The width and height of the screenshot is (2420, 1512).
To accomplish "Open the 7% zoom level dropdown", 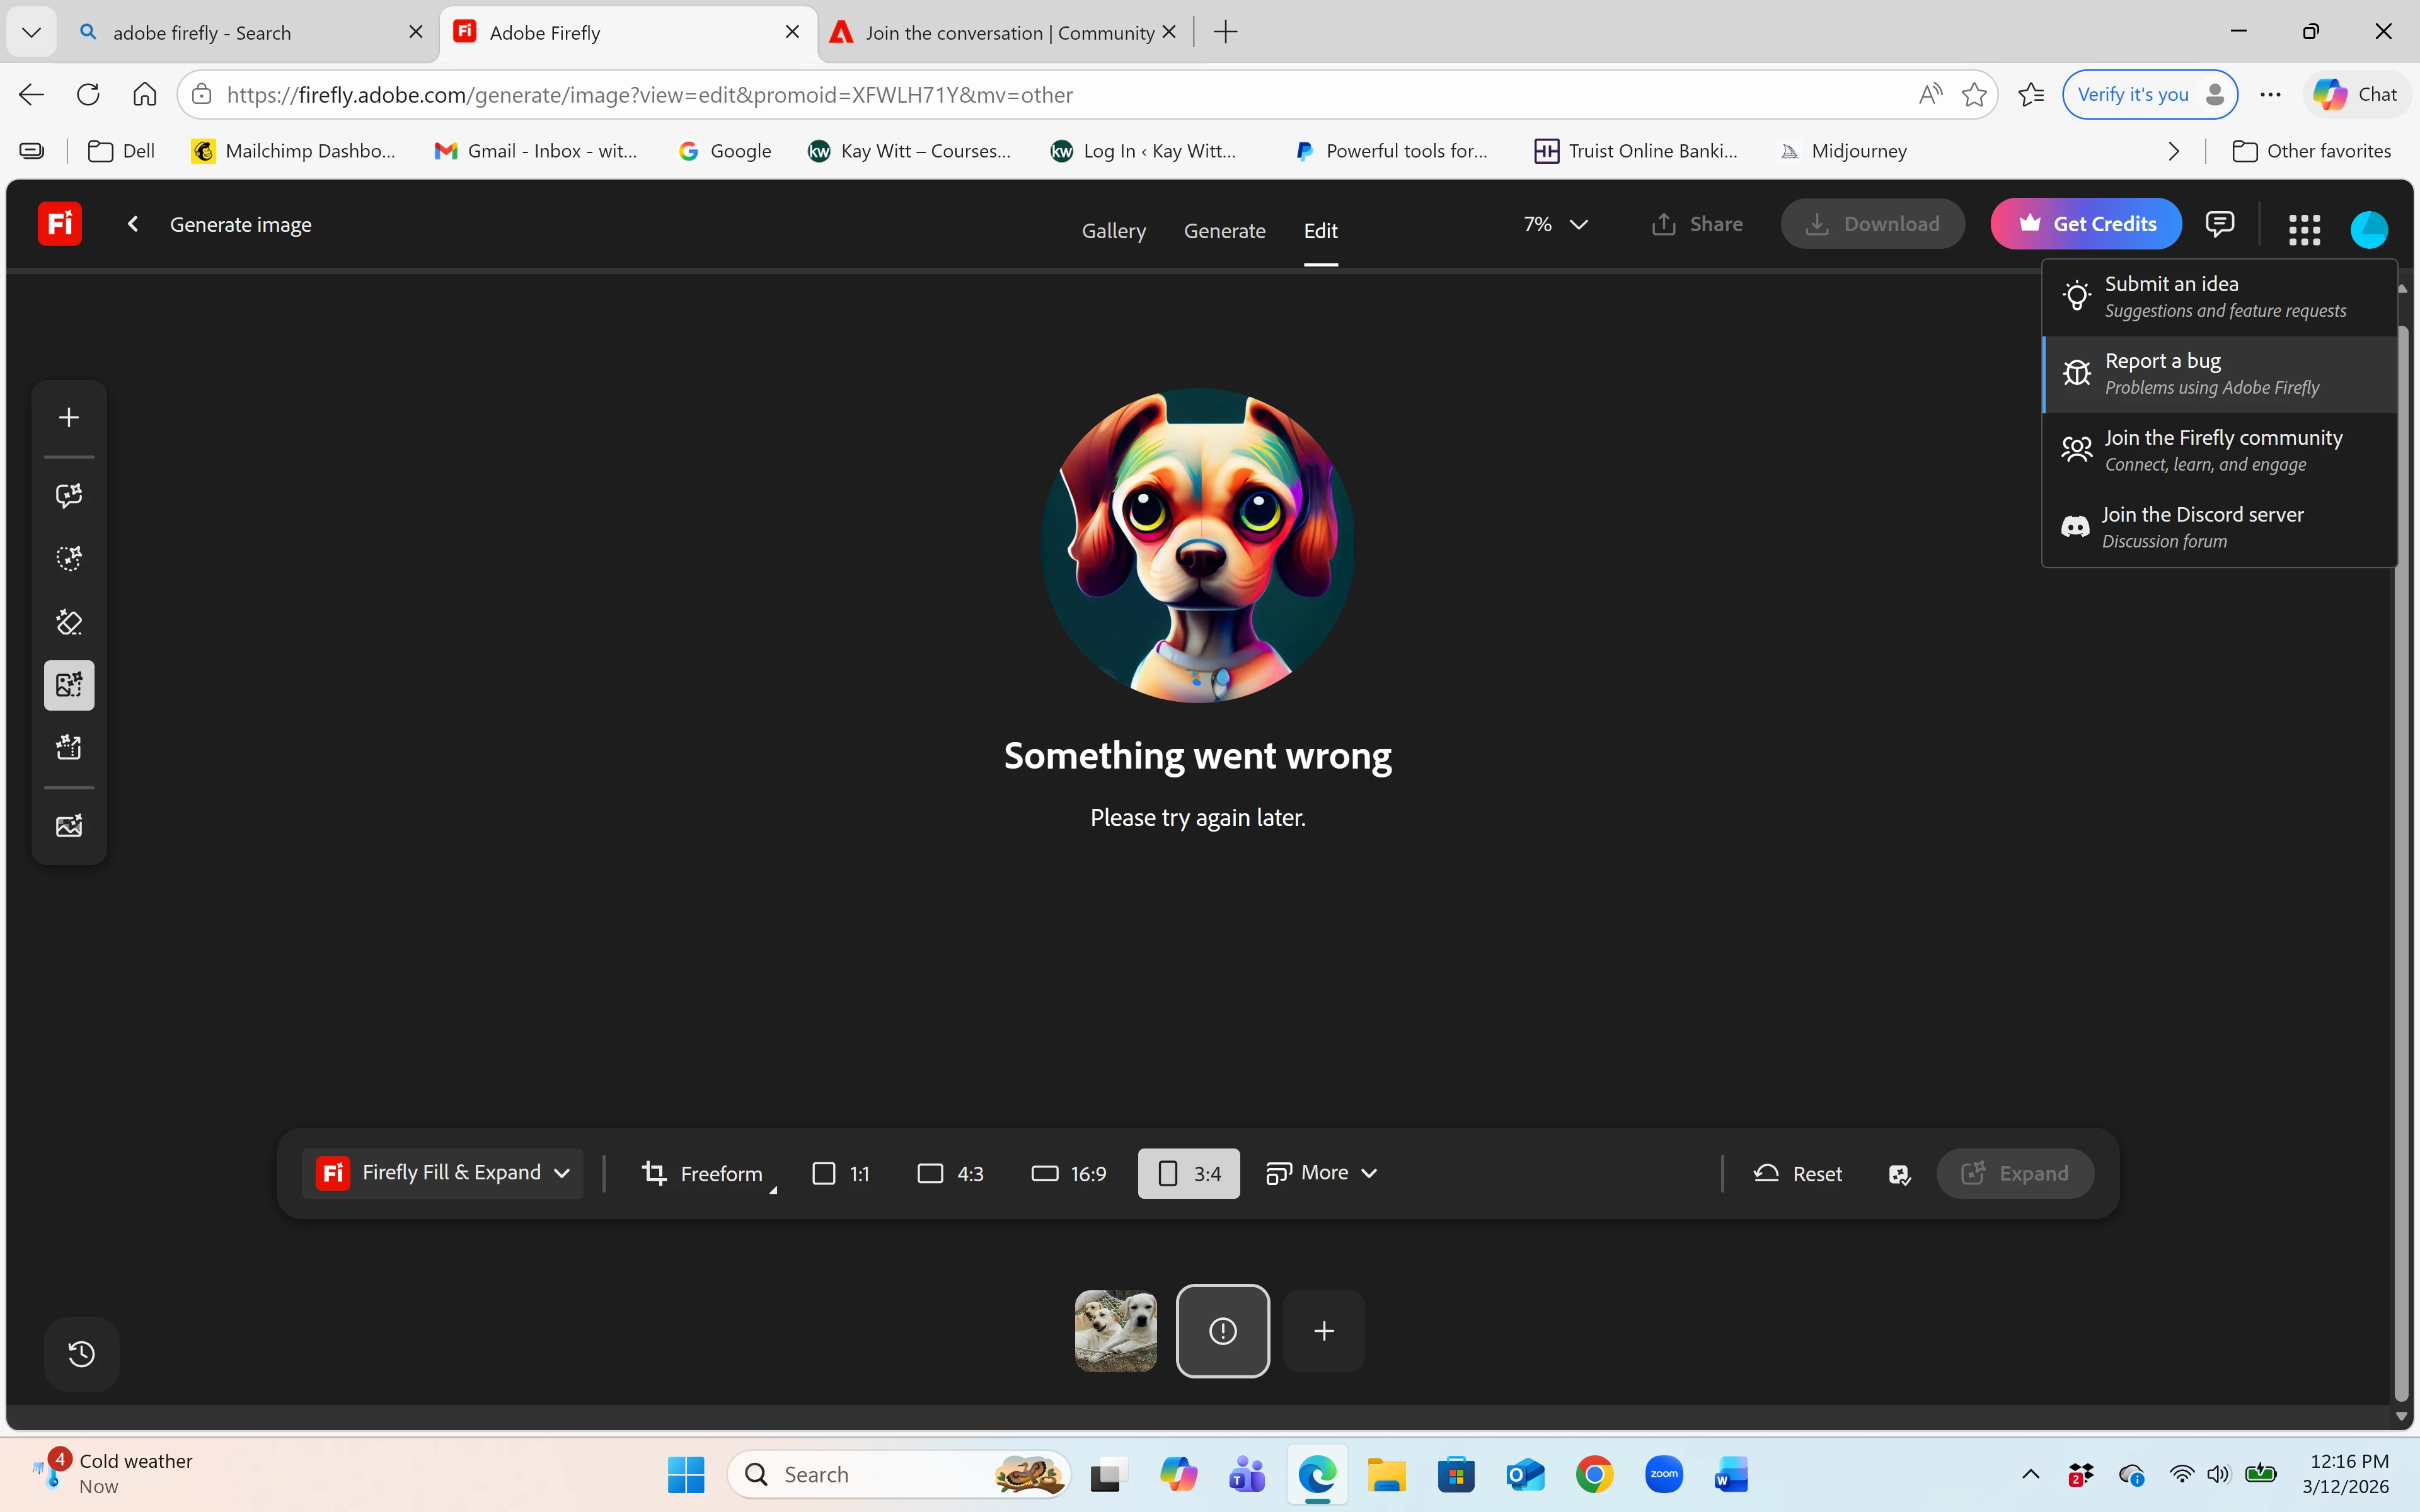I will point(1555,224).
